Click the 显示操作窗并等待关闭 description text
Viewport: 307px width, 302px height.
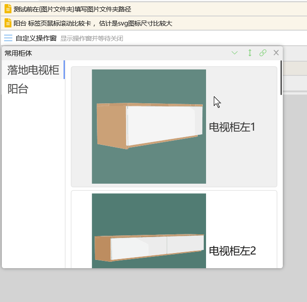point(92,38)
